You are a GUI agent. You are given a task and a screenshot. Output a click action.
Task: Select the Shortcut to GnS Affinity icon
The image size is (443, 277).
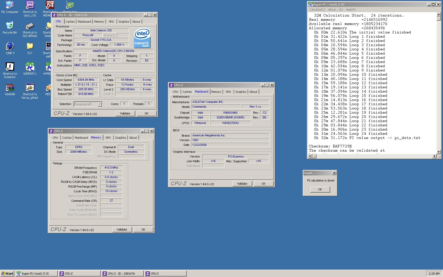pyautogui.click(x=30, y=30)
